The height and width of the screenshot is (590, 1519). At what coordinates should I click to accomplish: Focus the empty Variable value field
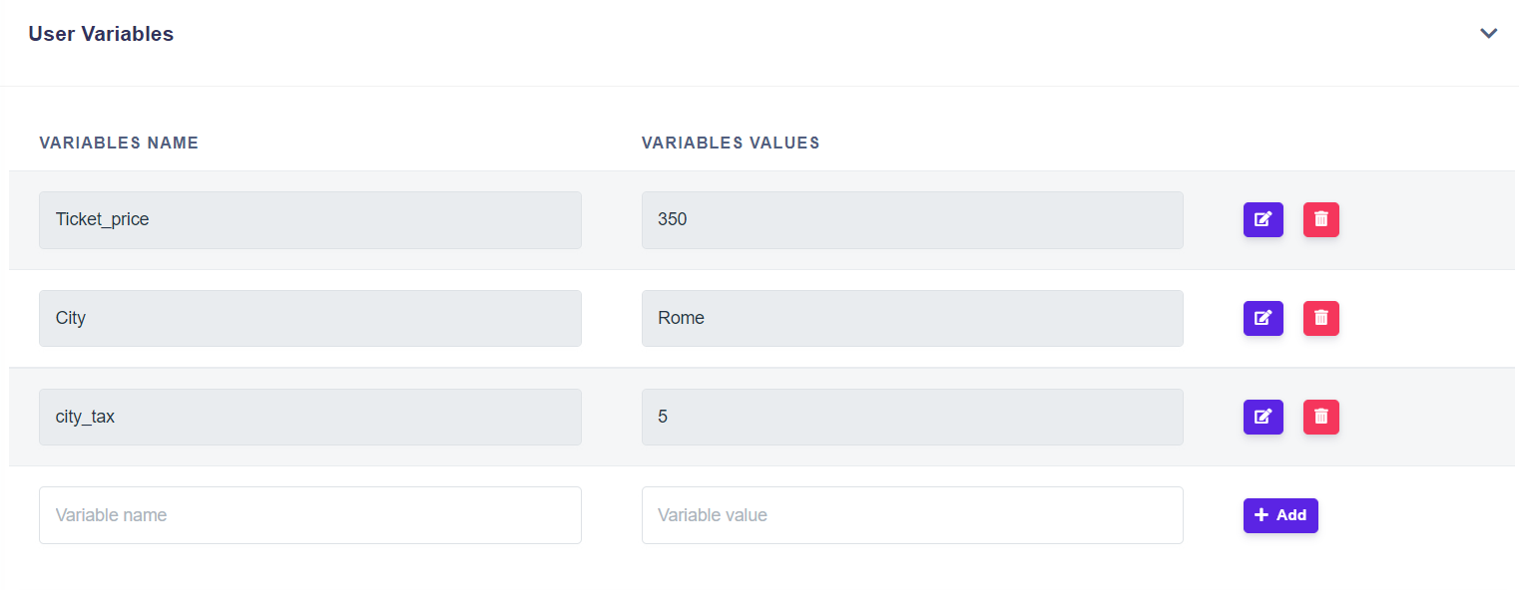coord(911,515)
